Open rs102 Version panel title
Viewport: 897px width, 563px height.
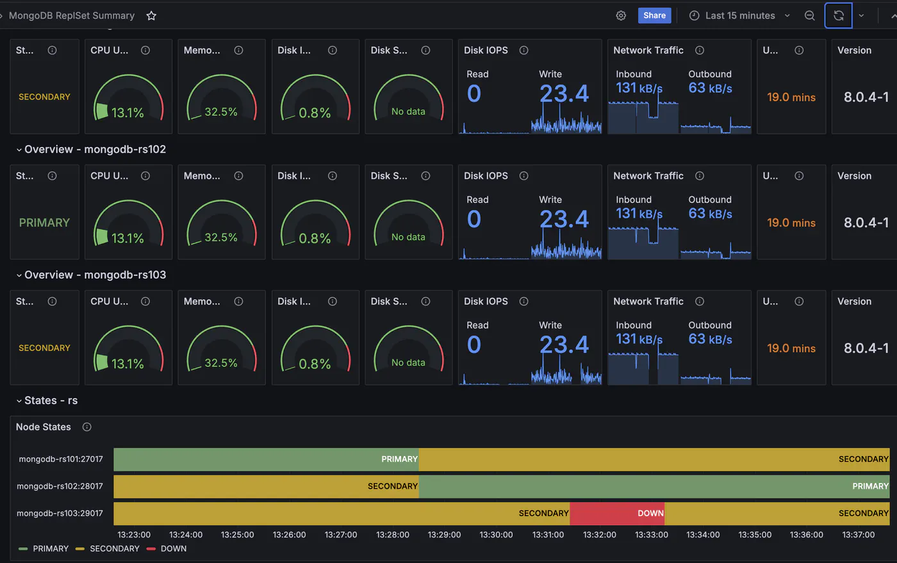point(854,175)
